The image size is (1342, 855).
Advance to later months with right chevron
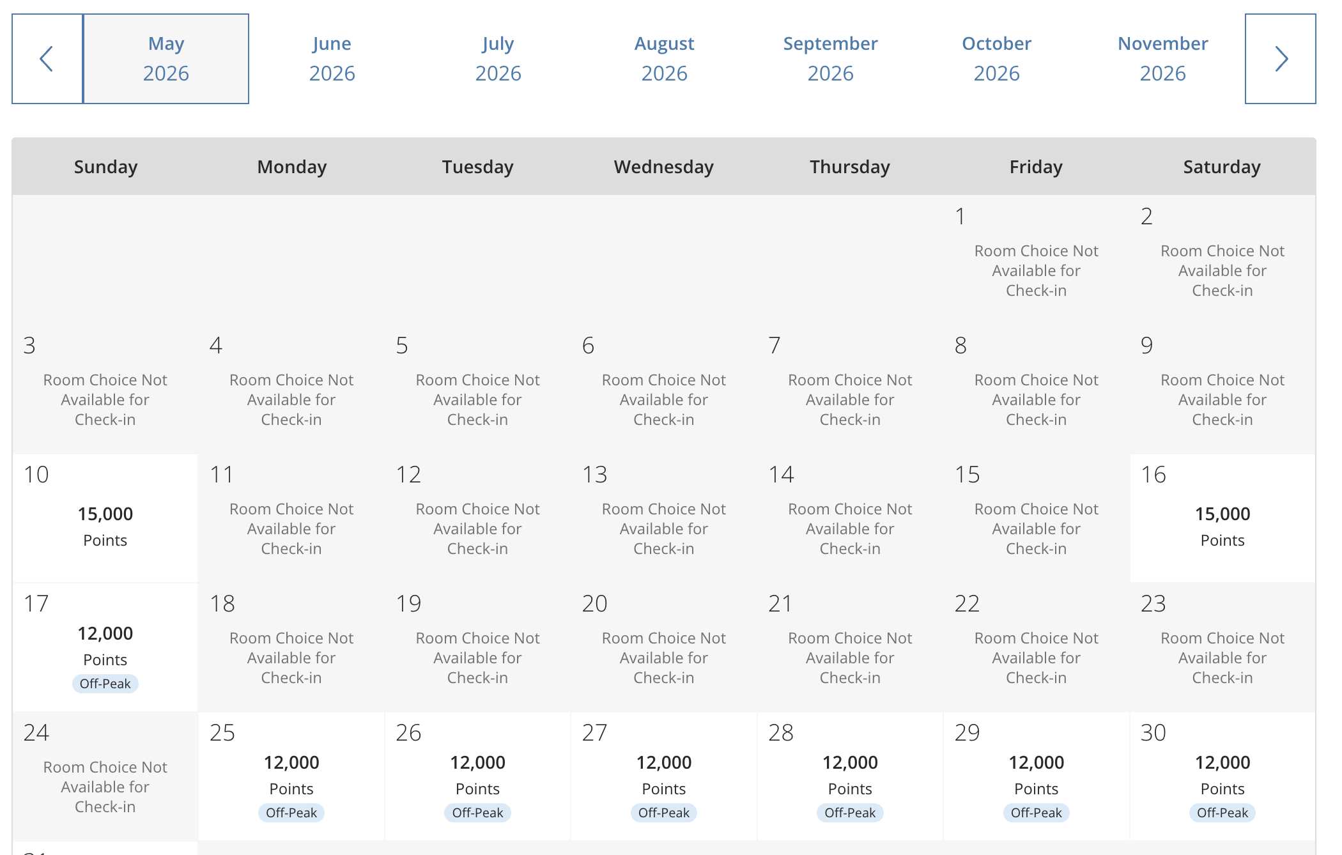point(1281,58)
